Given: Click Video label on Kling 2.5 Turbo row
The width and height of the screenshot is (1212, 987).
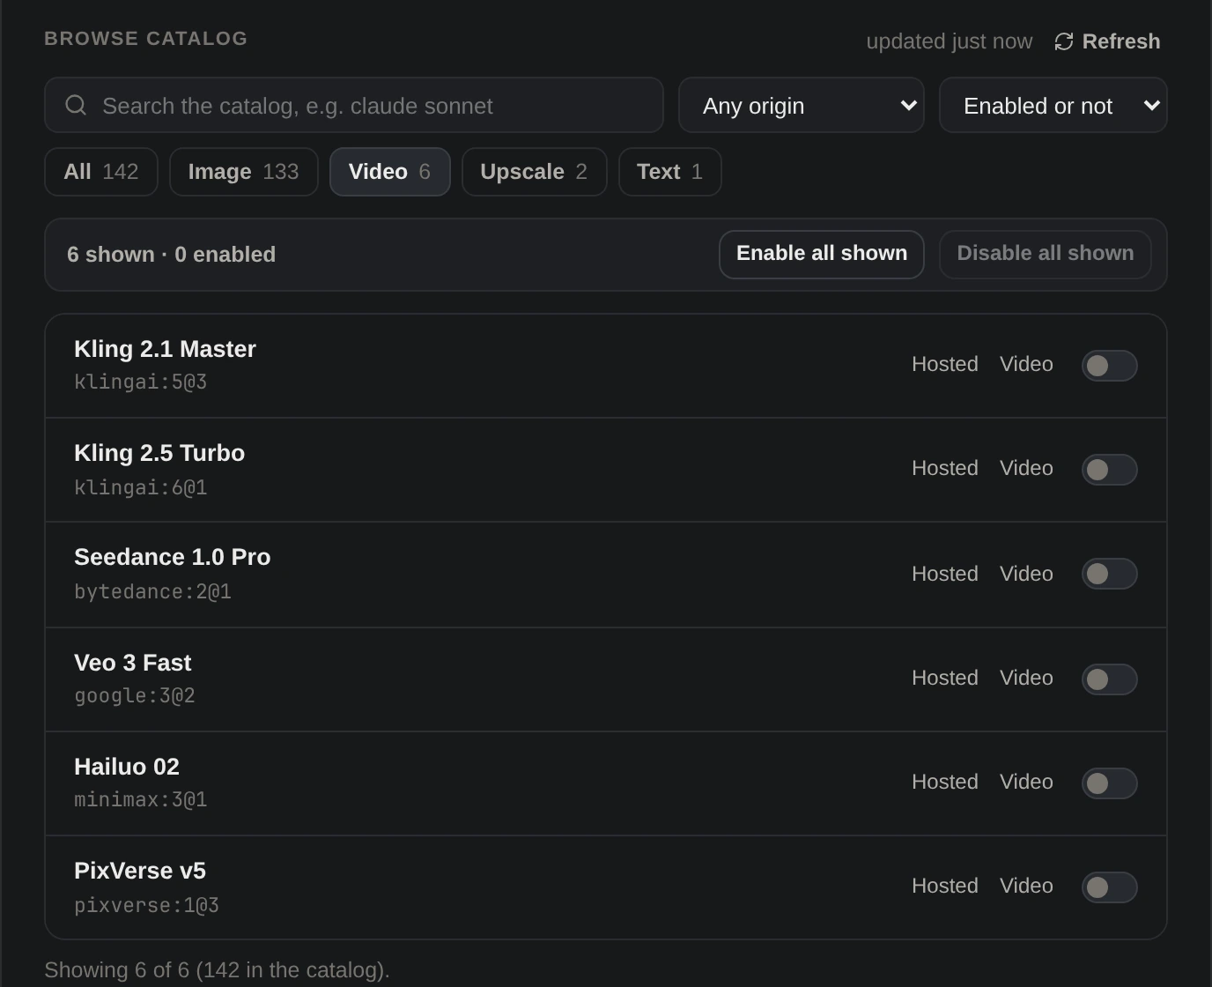Looking at the screenshot, I should (1026, 468).
